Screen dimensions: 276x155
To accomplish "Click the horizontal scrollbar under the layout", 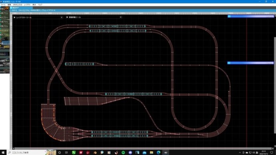I will 142,149.
